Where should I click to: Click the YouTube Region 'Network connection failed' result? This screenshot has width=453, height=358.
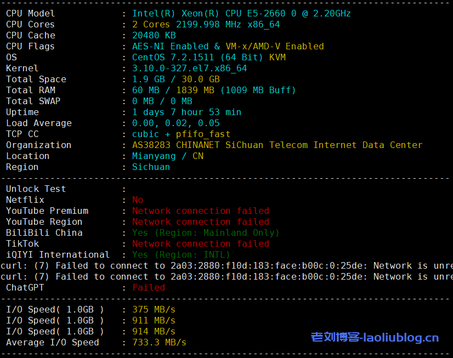pyautogui.click(x=201, y=222)
